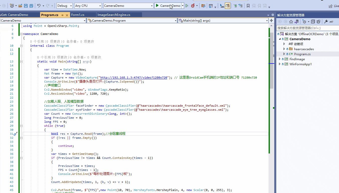This screenshot has width=339, height=193.
Task: Open the Any CPU platform dropdown
Action: coord(88,6)
